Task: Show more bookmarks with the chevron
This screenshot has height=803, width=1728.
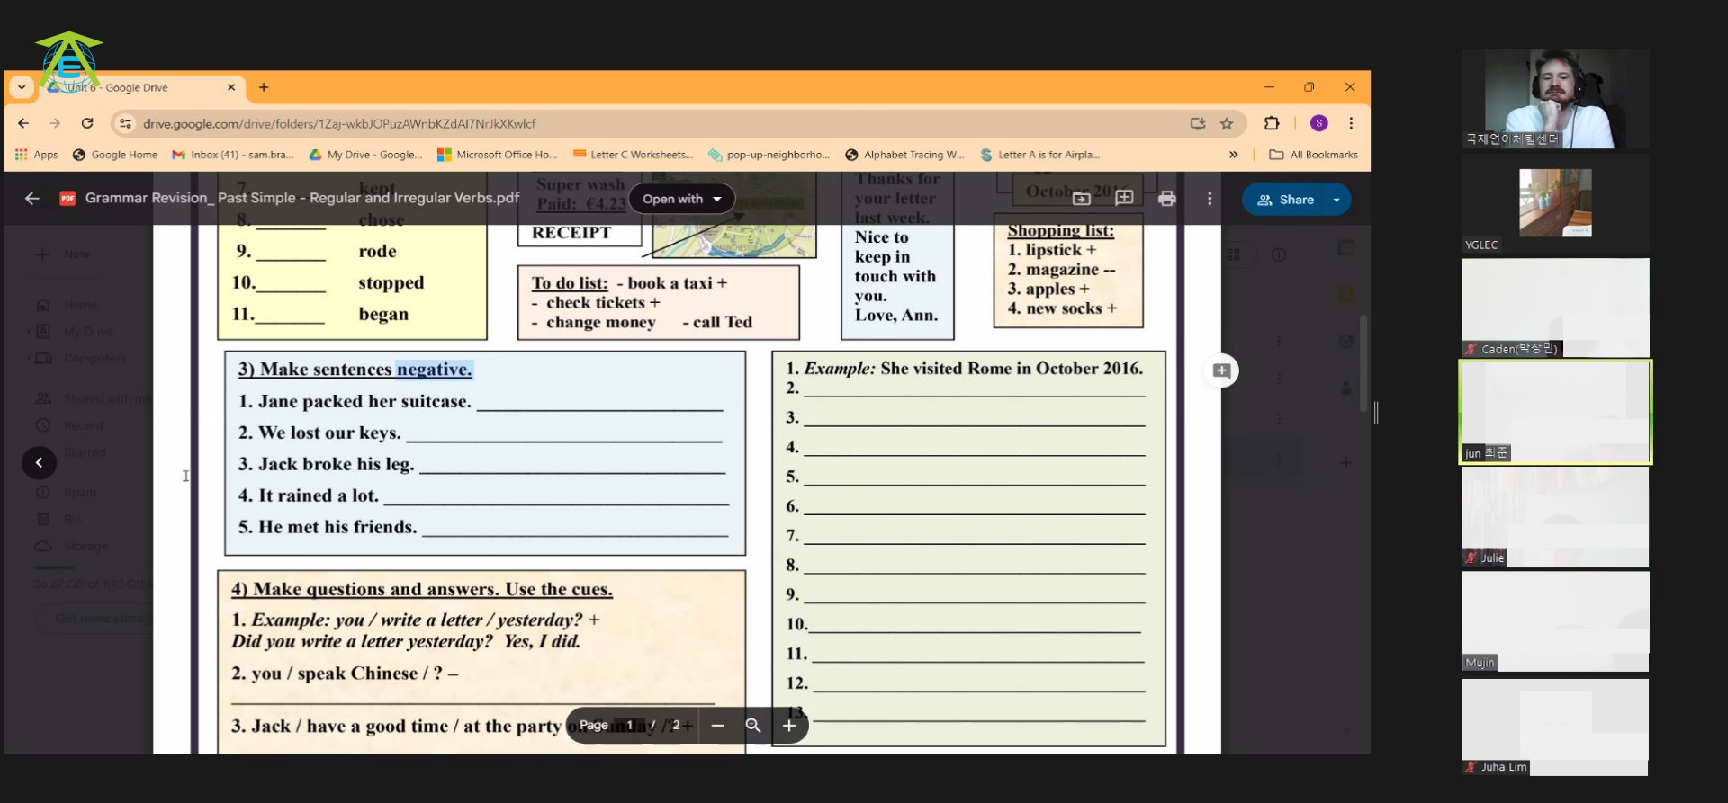Action: pos(1233,155)
